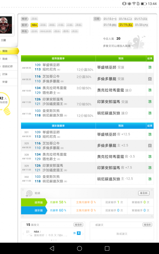Click 明尼蘇達灰狼 讓分 prediction

pyautogui.click(x=113, y=113)
